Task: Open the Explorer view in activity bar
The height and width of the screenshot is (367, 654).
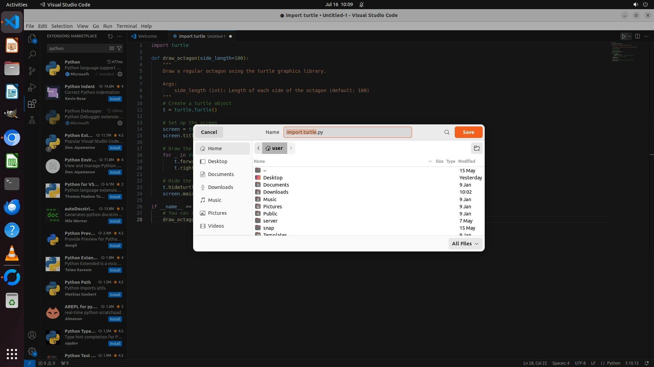Action: 32,39
